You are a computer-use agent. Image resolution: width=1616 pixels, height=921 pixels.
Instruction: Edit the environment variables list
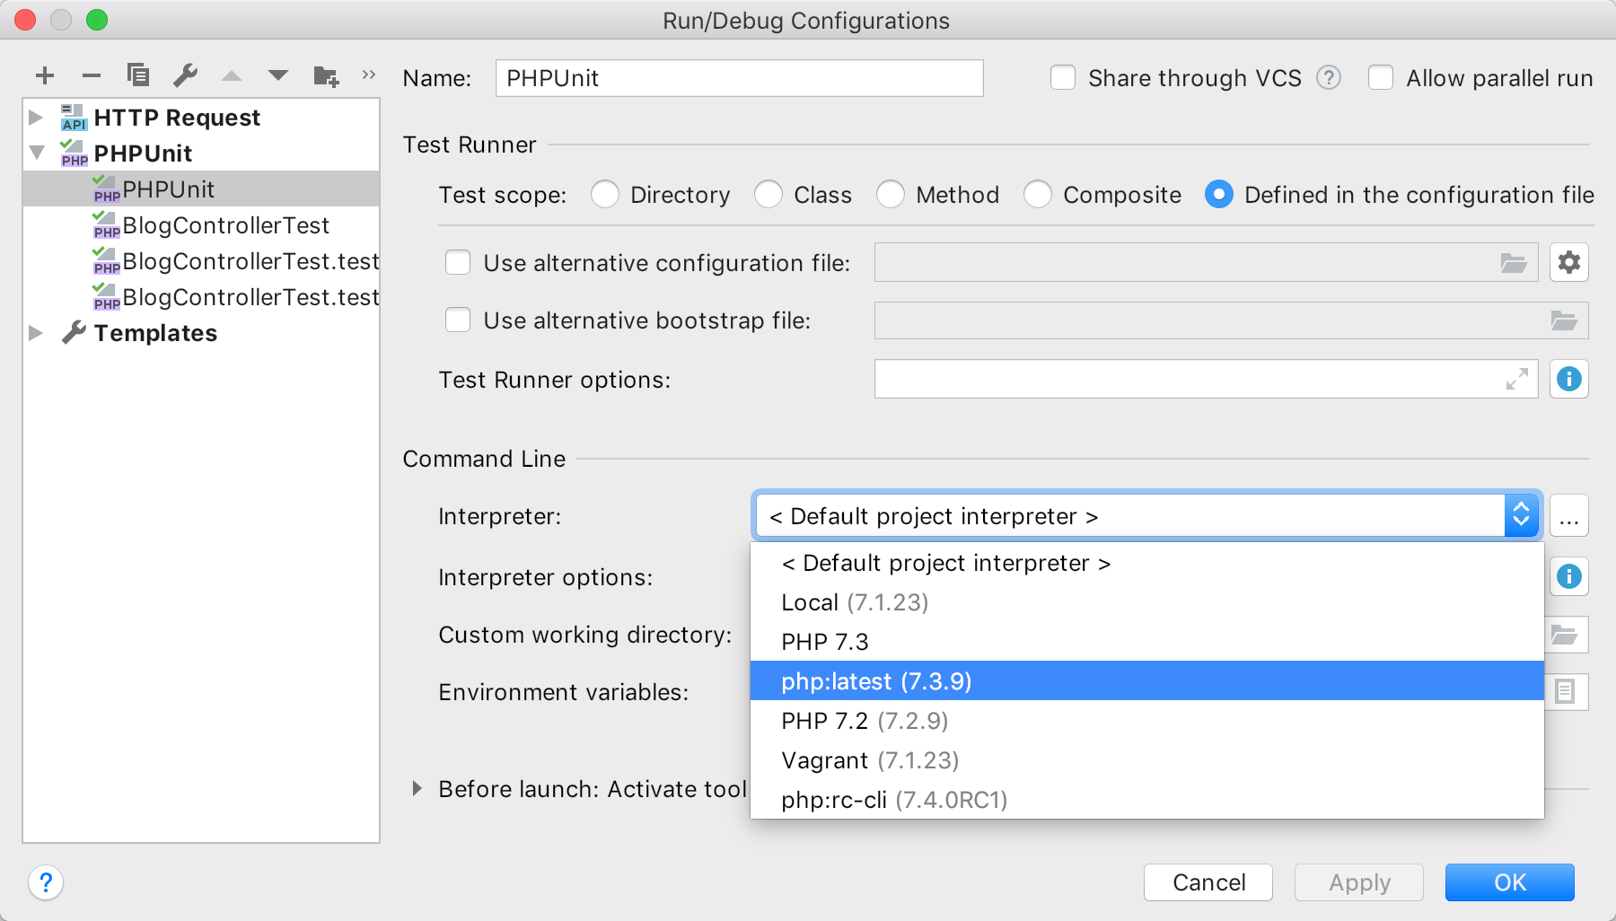click(x=1566, y=692)
